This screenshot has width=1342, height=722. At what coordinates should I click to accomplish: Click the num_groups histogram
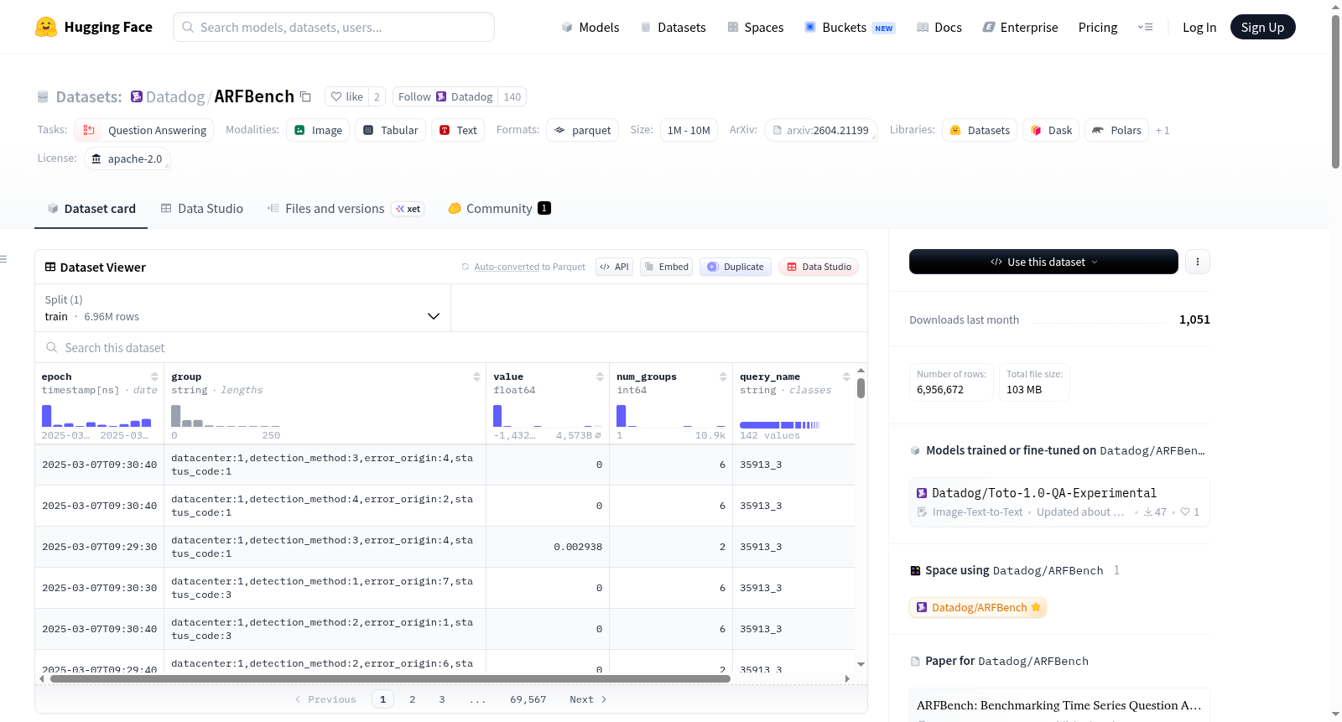(x=671, y=416)
